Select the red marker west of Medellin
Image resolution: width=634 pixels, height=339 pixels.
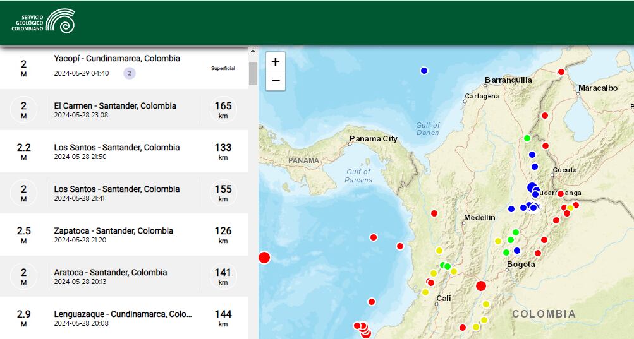(434, 213)
